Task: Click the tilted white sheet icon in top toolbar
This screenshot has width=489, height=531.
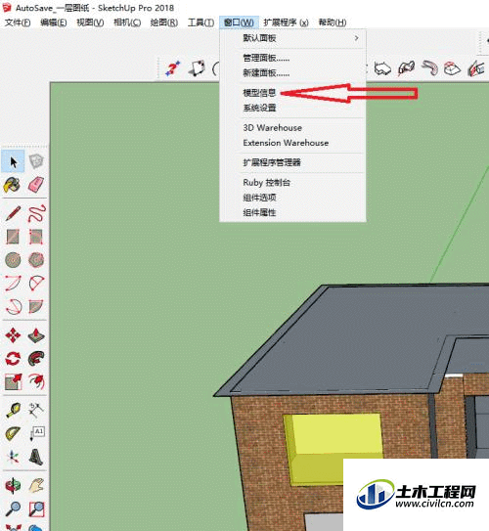Action: [197, 68]
